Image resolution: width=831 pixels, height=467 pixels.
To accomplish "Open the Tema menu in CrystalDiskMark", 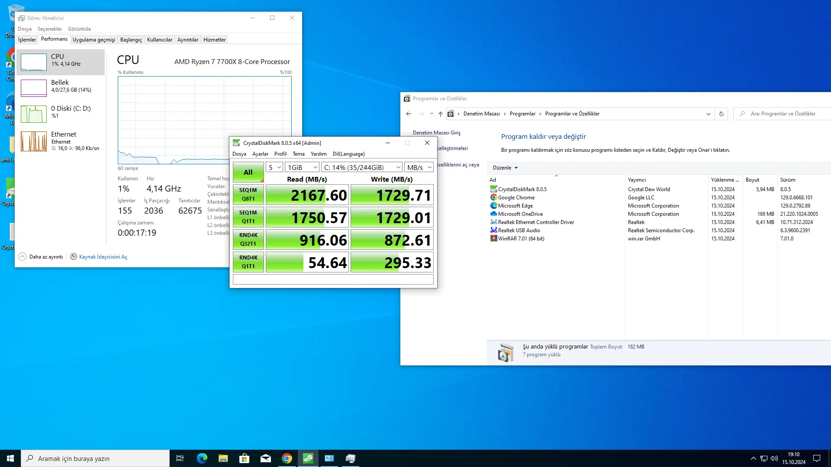I will (x=299, y=154).
